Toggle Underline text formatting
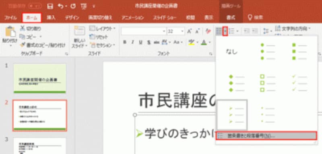Image resolution: width=322 pixels, height=154 pixels. [x=140, y=42]
